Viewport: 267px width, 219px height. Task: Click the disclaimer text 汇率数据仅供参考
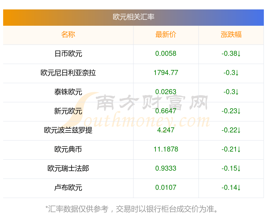coord(78,209)
